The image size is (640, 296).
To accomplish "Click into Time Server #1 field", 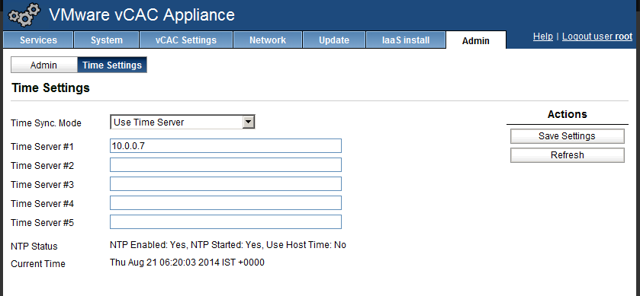I will tap(226, 146).
